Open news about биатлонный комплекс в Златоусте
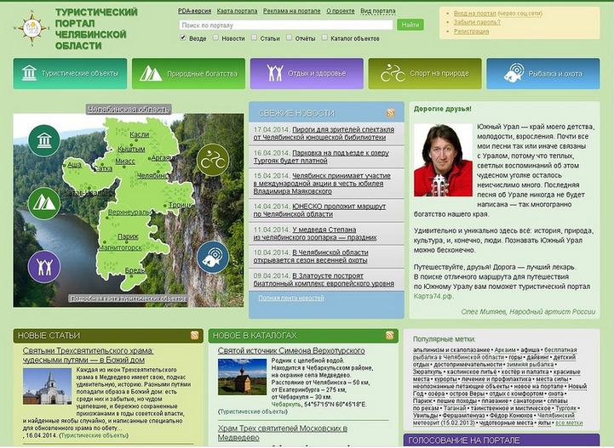This screenshot has width=614, height=448. click(x=324, y=280)
